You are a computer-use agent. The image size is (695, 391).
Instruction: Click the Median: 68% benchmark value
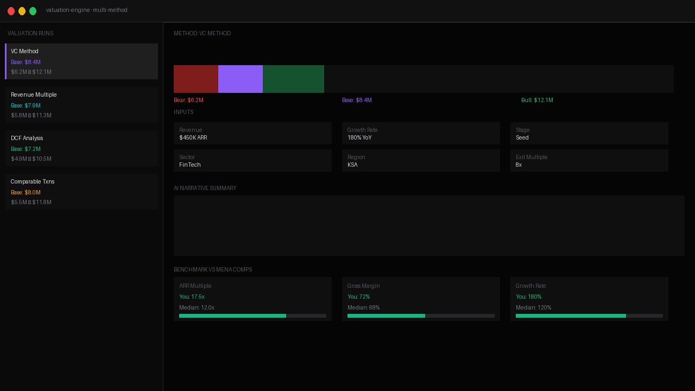(x=363, y=308)
